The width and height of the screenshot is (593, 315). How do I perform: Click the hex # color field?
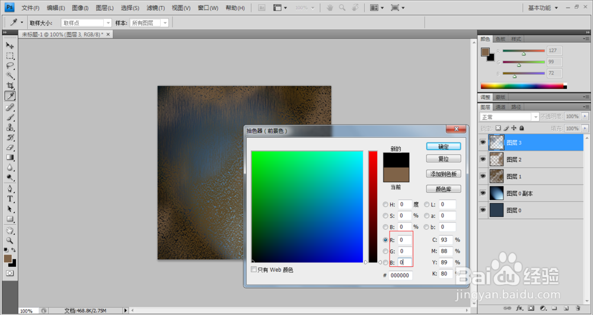click(x=400, y=275)
